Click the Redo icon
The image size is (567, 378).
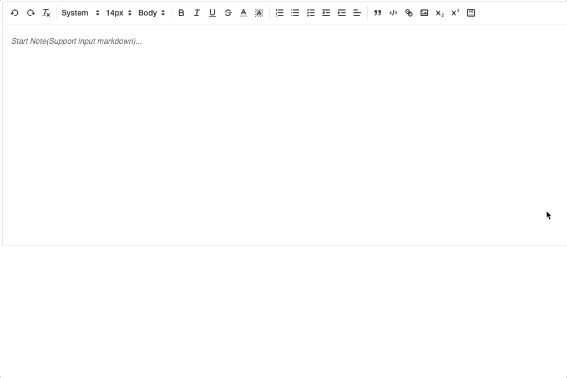[31, 13]
